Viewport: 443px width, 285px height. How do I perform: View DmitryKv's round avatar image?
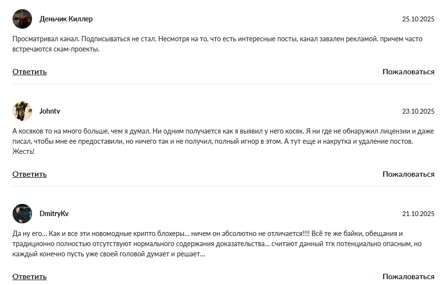click(22, 214)
